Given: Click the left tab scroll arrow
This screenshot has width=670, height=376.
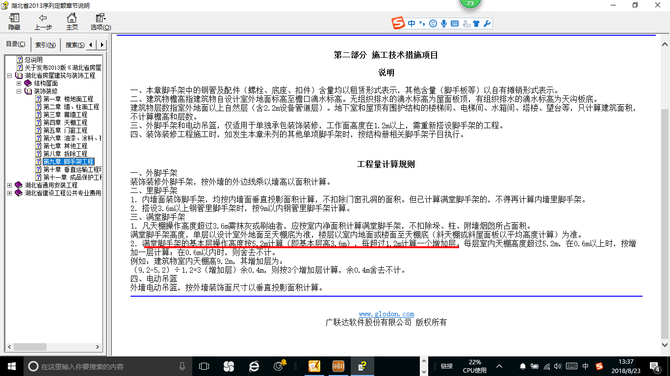Looking at the screenshot, I should [x=92, y=45].
